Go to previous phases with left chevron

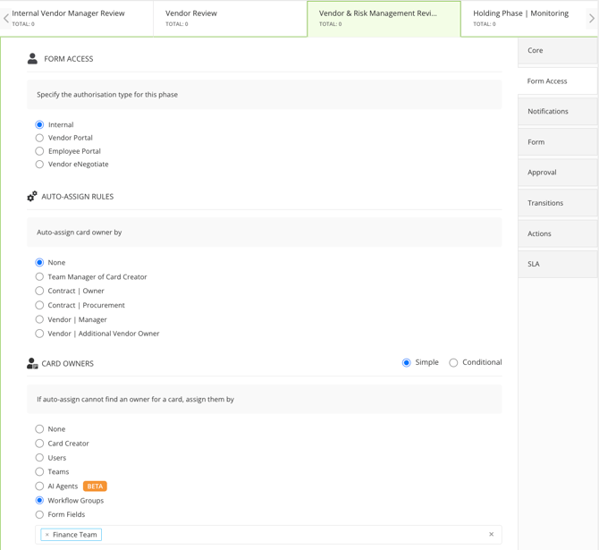[x=5, y=18]
